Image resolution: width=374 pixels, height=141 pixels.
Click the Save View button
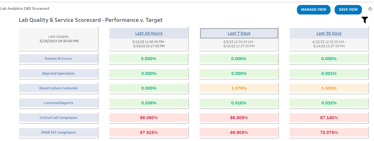pyautogui.click(x=348, y=10)
